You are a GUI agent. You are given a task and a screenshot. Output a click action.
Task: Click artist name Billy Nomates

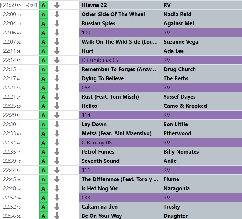[x=181, y=152]
